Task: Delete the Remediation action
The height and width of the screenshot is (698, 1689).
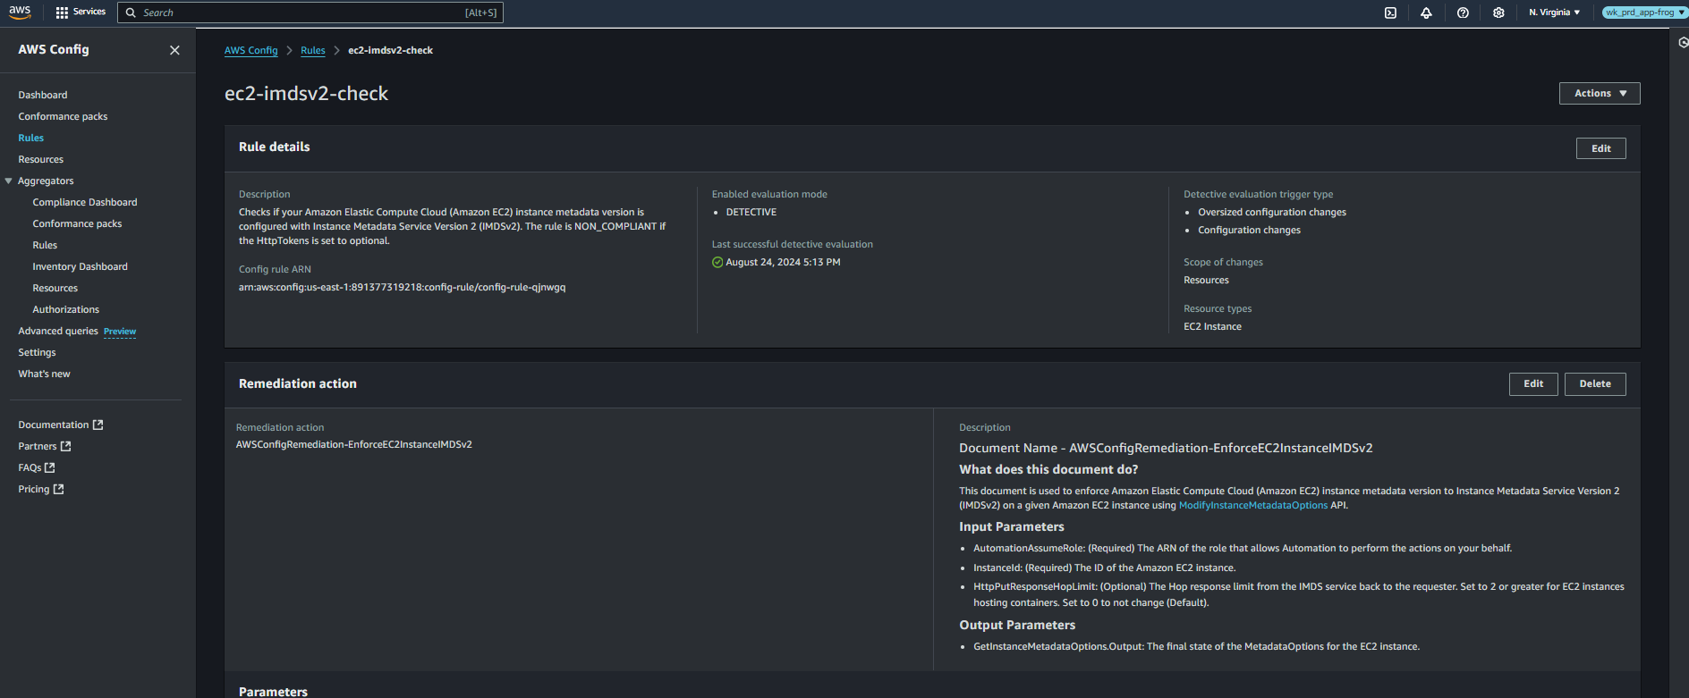Action: (x=1595, y=383)
